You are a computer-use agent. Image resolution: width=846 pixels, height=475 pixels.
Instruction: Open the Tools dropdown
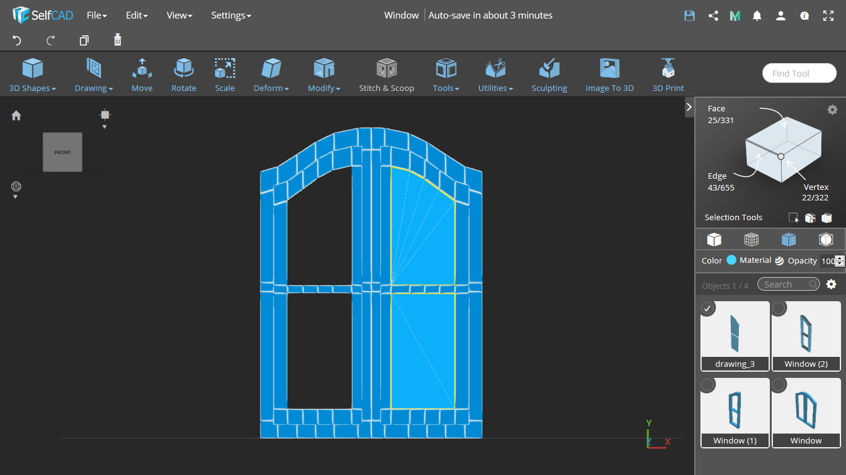[x=446, y=75]
